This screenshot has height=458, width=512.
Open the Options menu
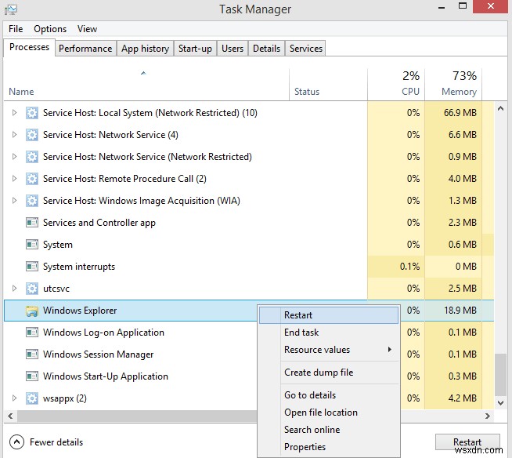click(50, 29)
